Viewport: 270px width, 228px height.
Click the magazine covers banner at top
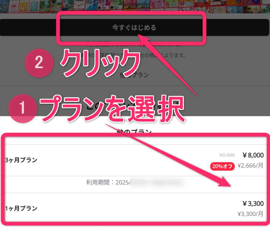pos(135,6)
